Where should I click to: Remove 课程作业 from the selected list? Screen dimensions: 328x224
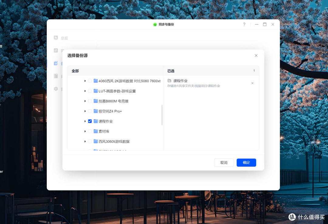252,83
